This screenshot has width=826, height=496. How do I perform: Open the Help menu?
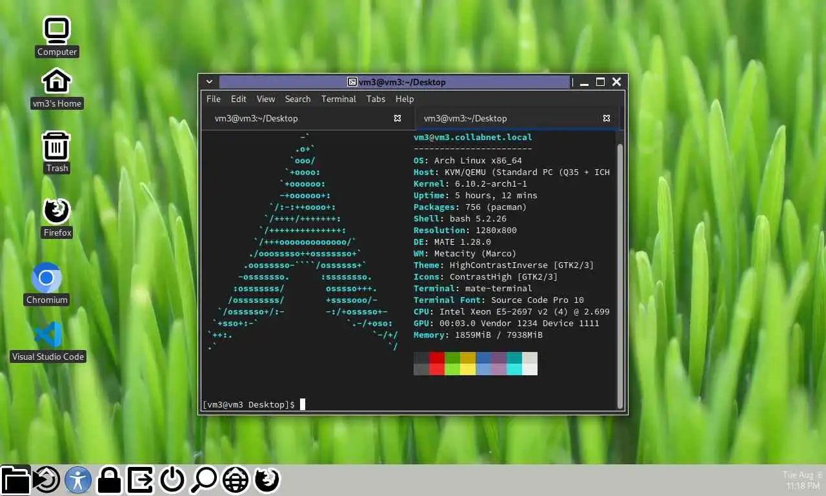(405, 99)
